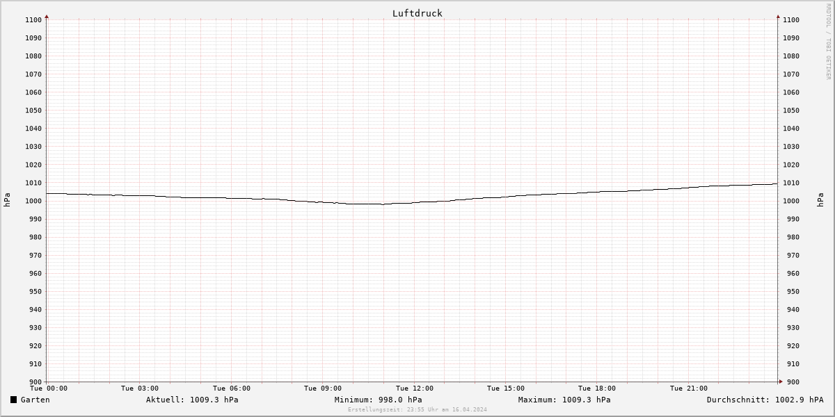Viewport: 835px width, 417px height.
Task: Click the 990 label on the left axis
Action: coord(35,219)
